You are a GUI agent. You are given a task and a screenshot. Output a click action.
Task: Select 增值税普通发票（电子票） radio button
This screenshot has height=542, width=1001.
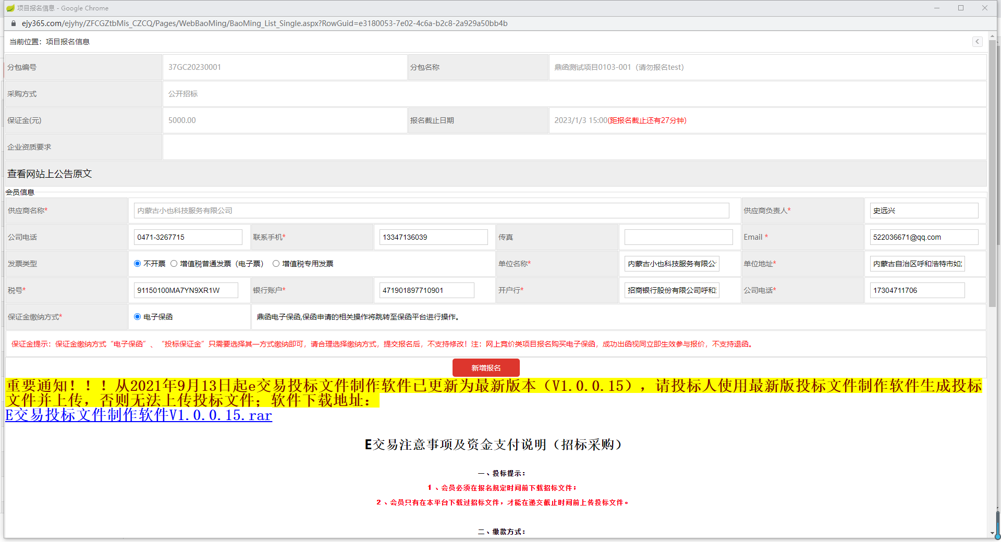coord(174,264)
